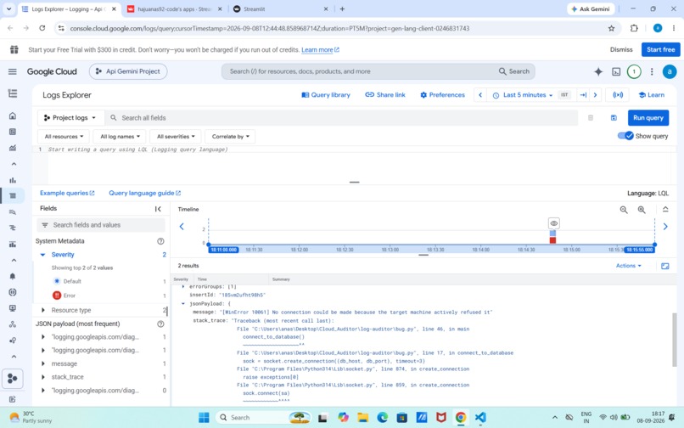Open All resources dropdown
684x428 pixels.
click(64, 136)
